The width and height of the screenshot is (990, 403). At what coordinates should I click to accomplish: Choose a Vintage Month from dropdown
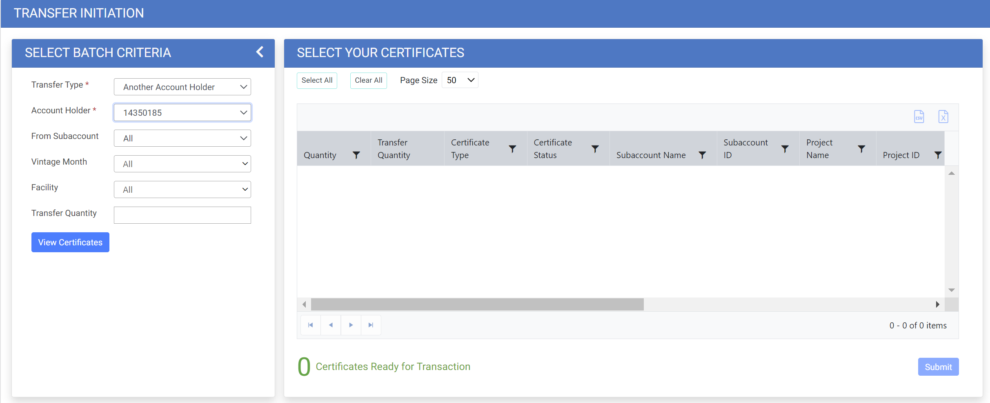pos(182,164)
